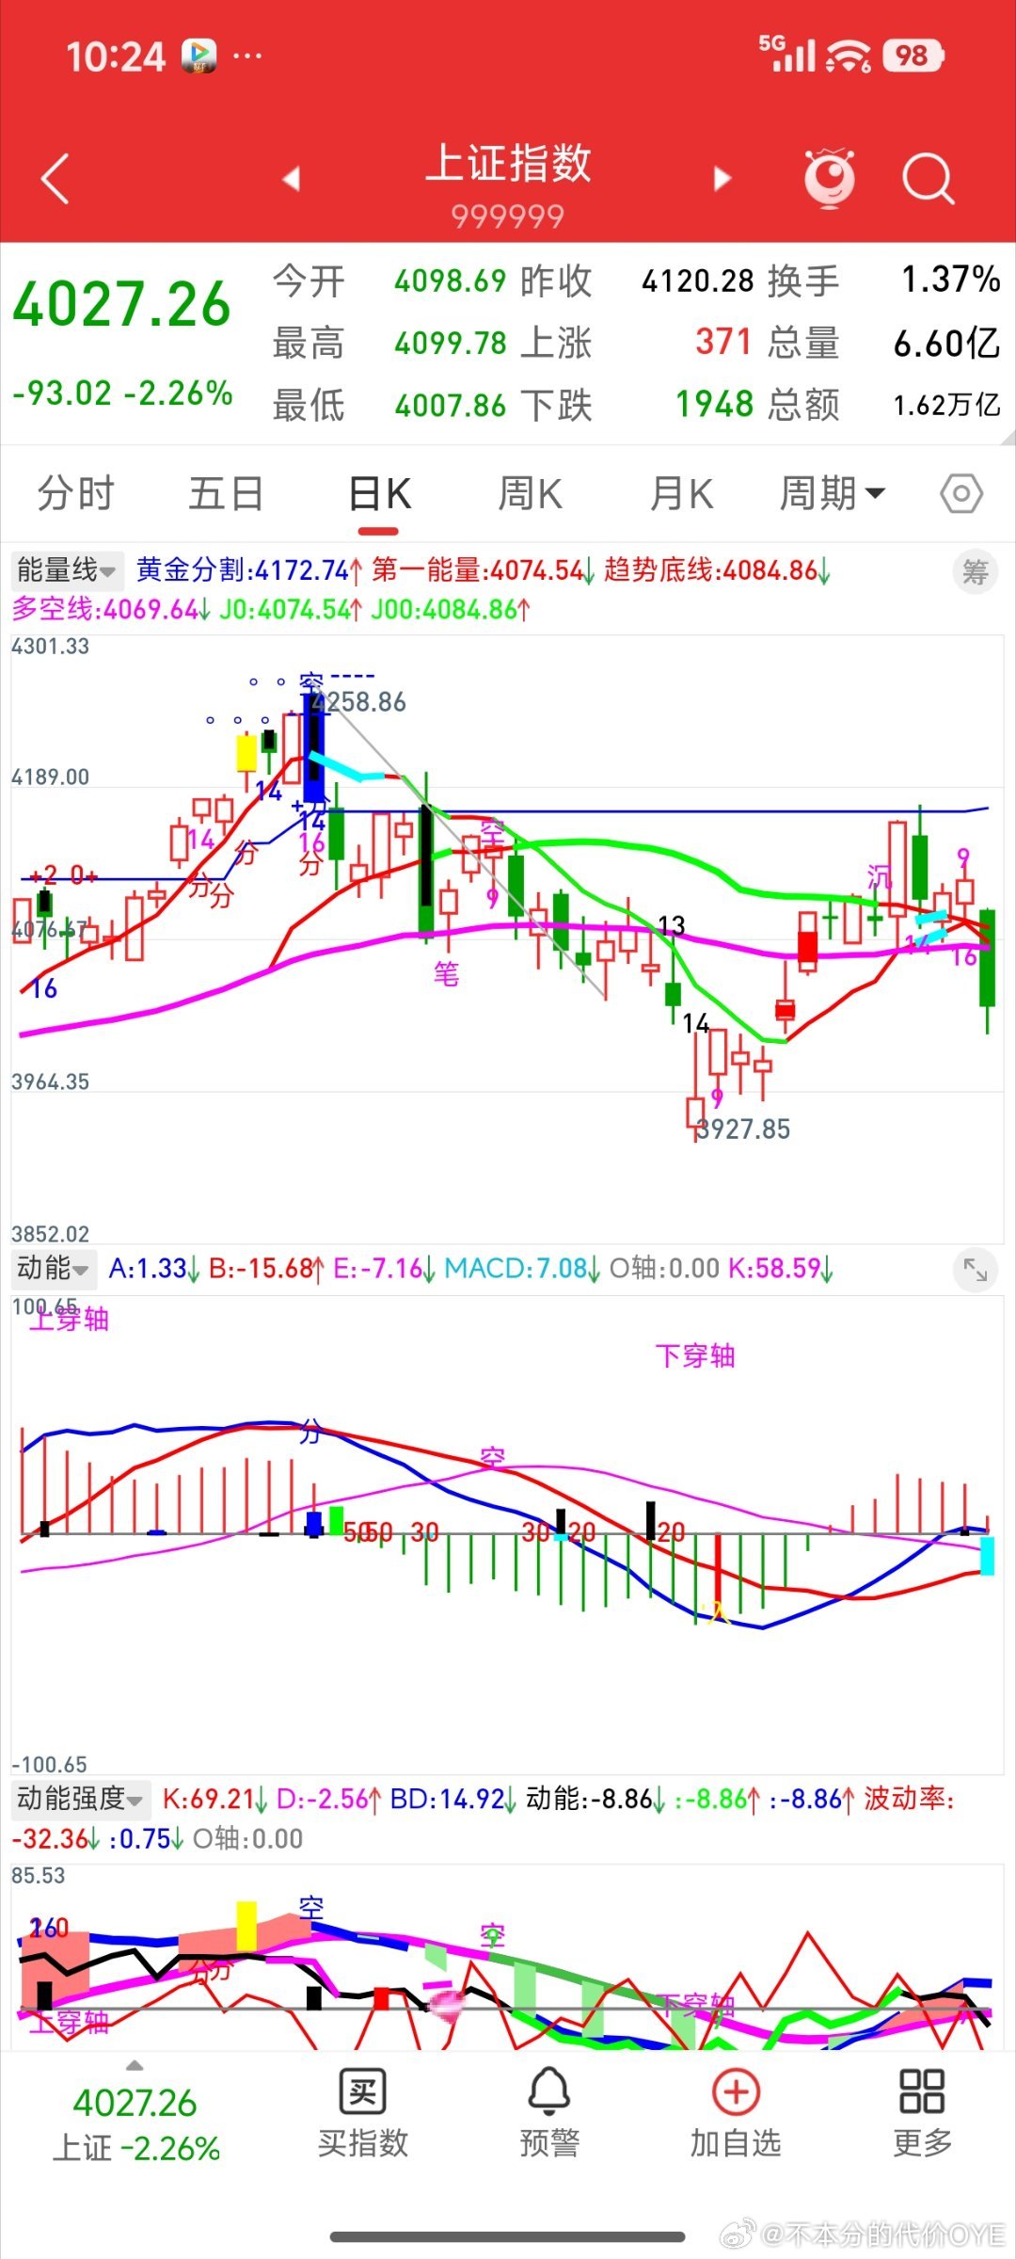This screenshot has width=1016, height=2259.
Task: Tap the Wi-Fi icon in status bar
Action: (x=849, y=56)
